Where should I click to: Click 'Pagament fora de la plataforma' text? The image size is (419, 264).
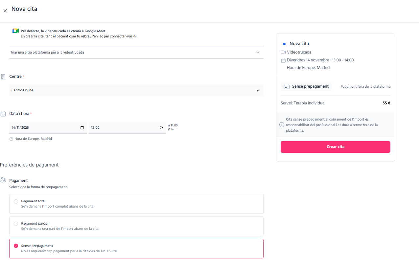[x=365, y=87]
